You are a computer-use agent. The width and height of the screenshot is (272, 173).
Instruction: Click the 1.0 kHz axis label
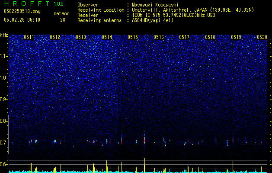coord(4,78)
